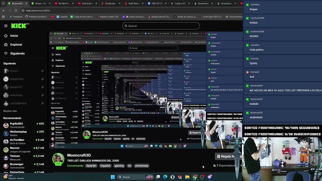Switch to the Tank Build tab
This screenshot has height=181, width=322.
click(87, 4)
